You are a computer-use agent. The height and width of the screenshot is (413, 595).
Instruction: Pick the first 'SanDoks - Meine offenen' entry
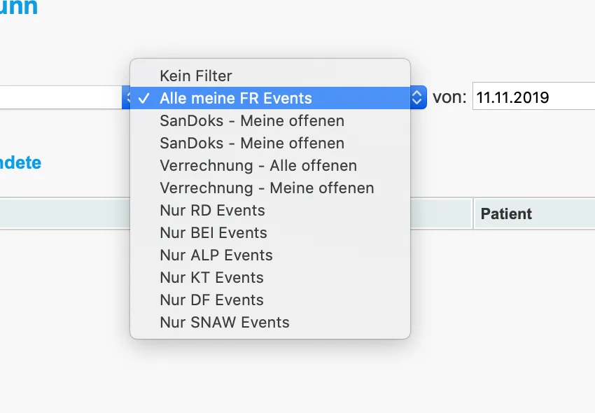[x=251, y=120]
